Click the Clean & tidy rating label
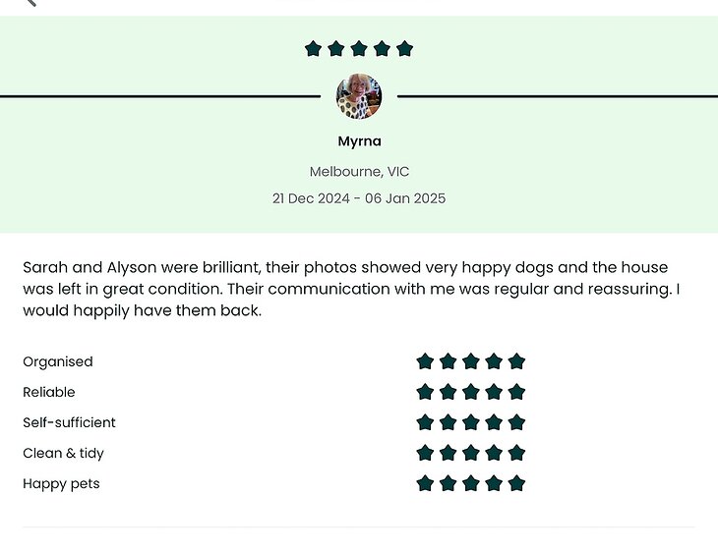Image resolution: width=718 pixels, height=550 pixels. click(64, 453)
